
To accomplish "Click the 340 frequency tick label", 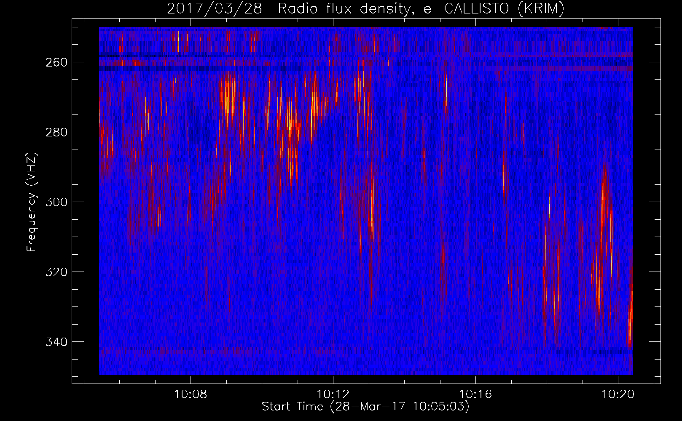I will (x=56, y=342).
